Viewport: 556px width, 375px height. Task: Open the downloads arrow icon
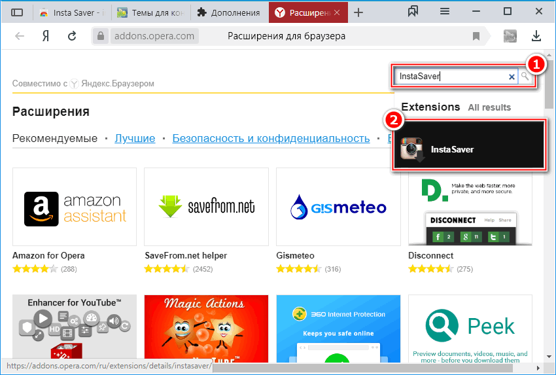click(536, 36)
